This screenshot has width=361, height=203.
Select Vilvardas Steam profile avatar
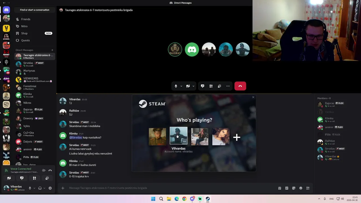[x=179, y=136]
